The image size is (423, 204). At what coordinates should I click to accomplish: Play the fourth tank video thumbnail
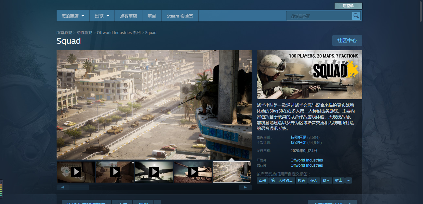tap(193, 172)
